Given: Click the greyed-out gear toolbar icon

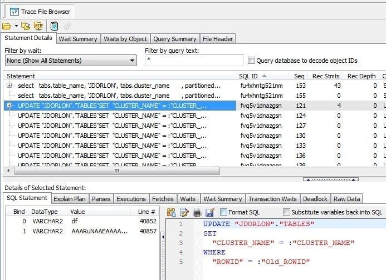Looking at the screenshot, I should (x=67, y=26).
